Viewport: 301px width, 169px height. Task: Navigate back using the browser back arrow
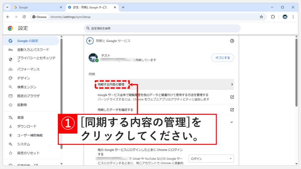click(8, 17)
